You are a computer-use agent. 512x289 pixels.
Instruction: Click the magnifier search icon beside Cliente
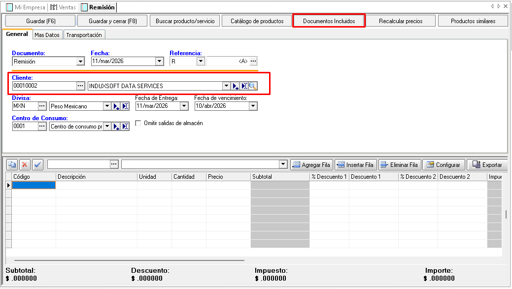(253, 86)
